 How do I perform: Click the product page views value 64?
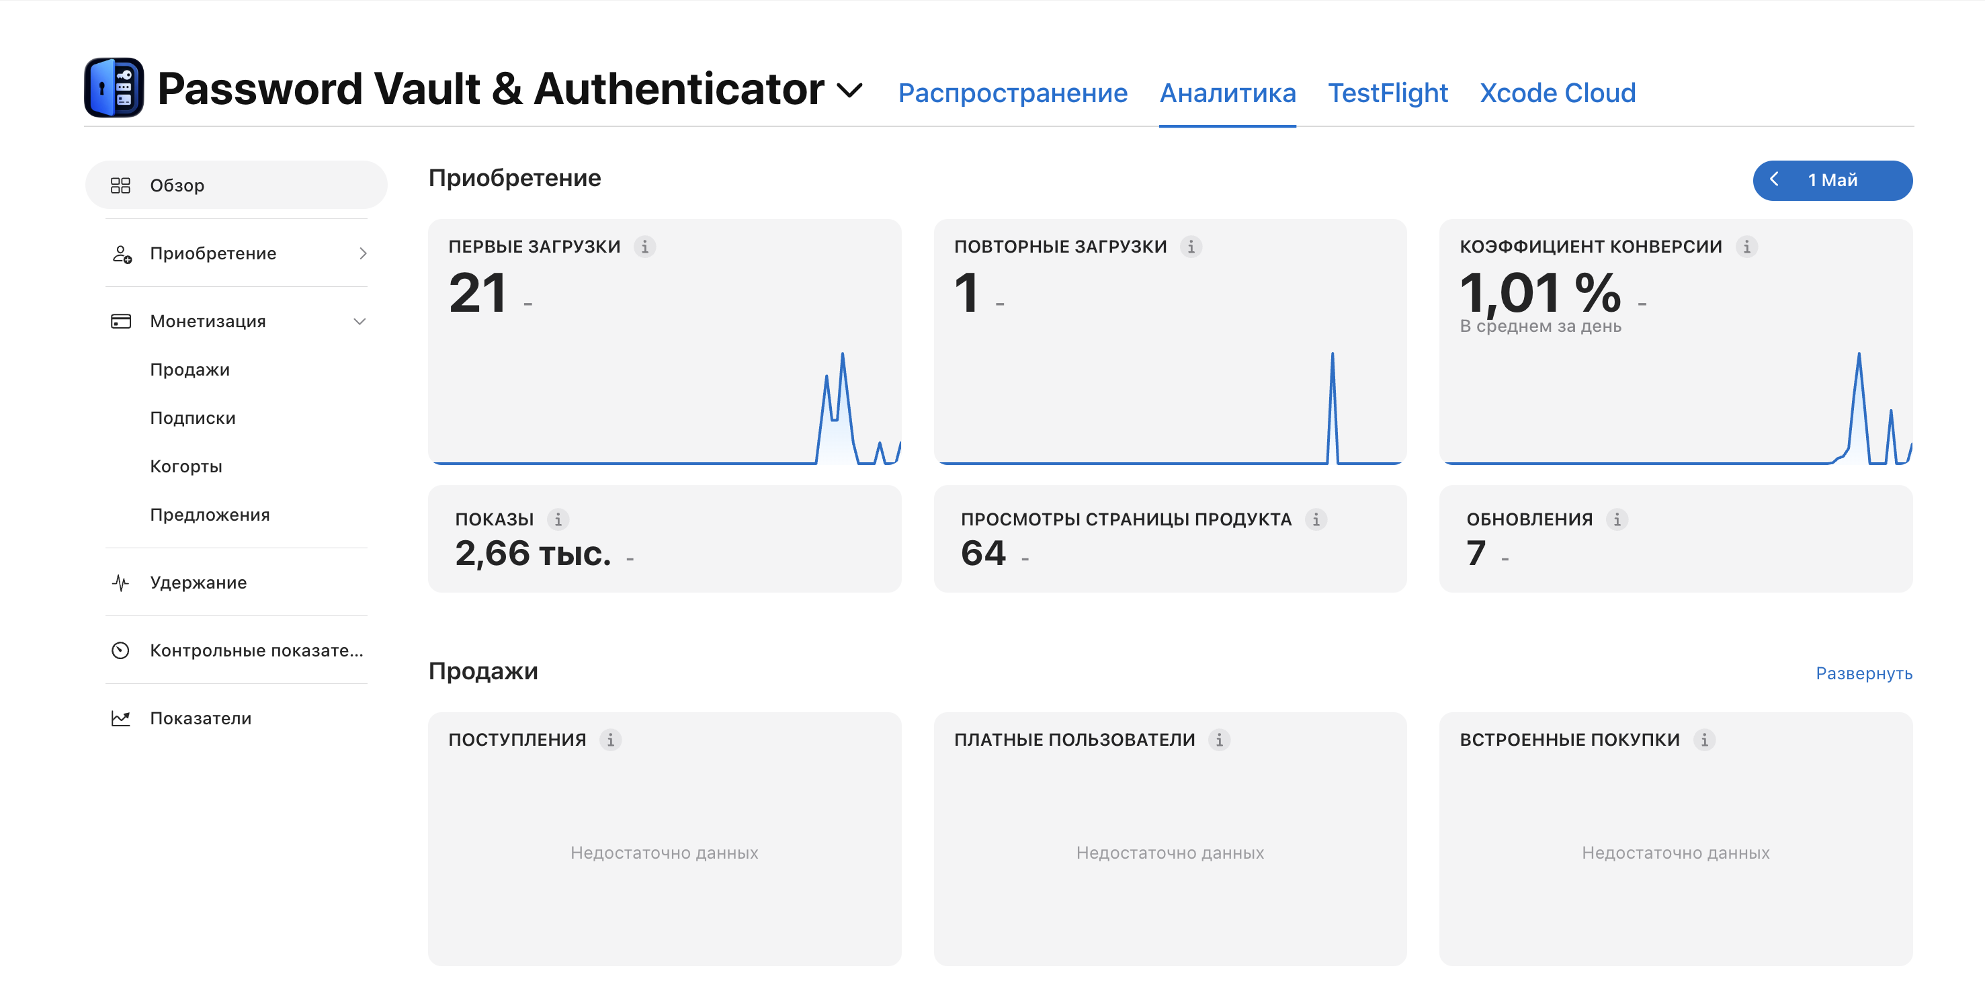point(983,552)
